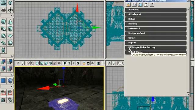This screenshot has height=110, width=195.
Task: Choose the cylinder brush builder
Action: point(10,29)
